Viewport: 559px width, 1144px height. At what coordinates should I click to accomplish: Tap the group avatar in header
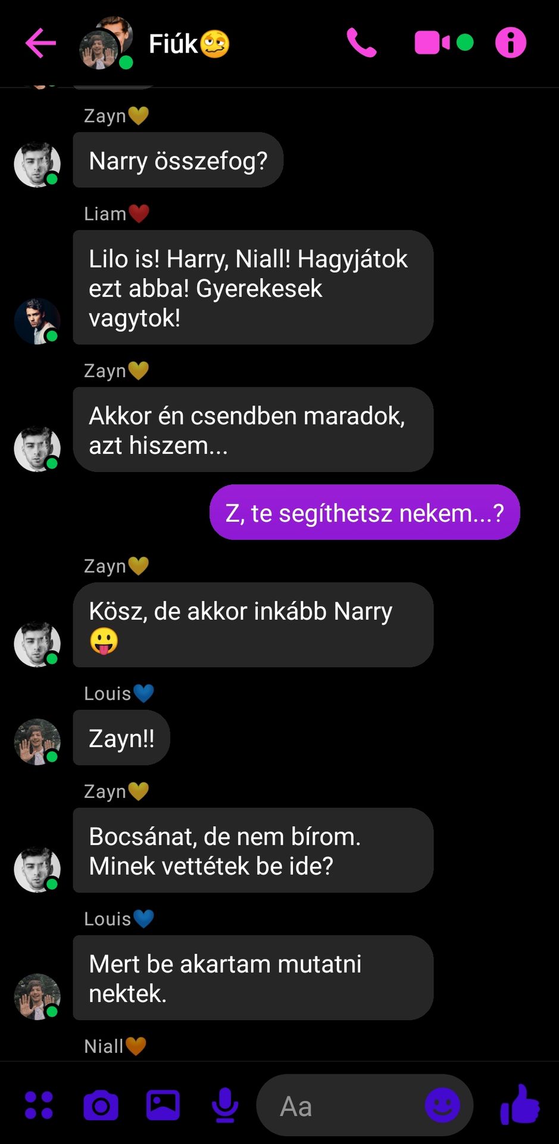106,43
